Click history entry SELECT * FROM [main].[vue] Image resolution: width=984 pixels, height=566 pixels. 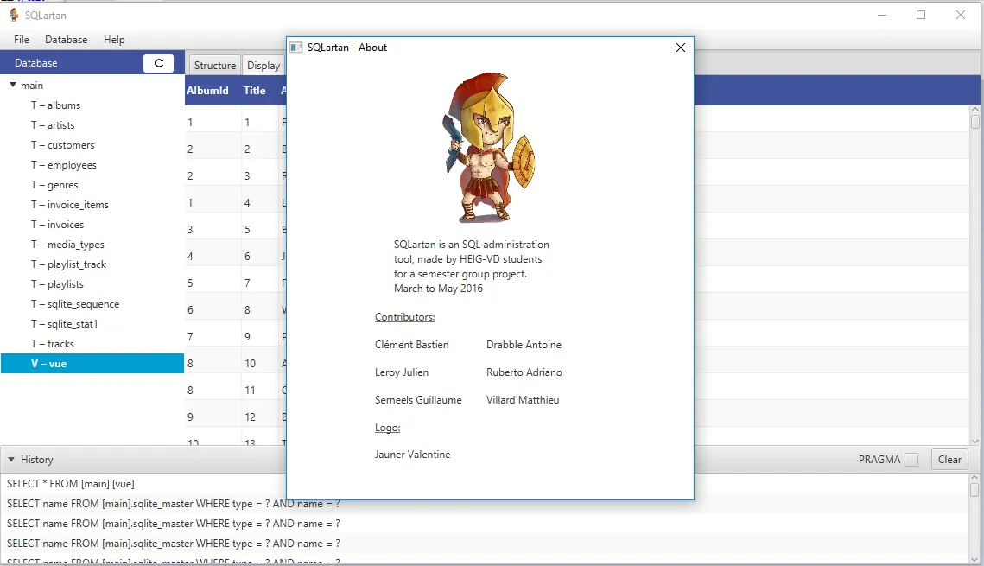pyautogui.click(x=71, y=484)
